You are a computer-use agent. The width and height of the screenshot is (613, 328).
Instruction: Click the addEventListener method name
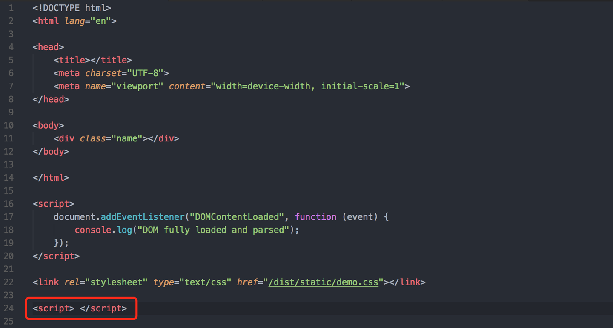(143, 217)
